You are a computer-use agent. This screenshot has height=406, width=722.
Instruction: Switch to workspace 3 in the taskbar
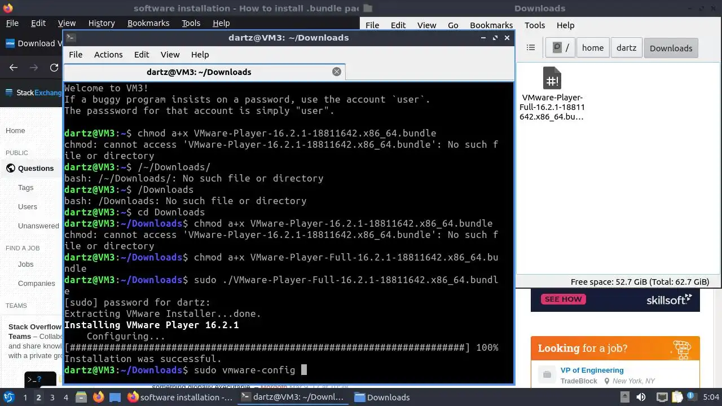tap(52, 397)
